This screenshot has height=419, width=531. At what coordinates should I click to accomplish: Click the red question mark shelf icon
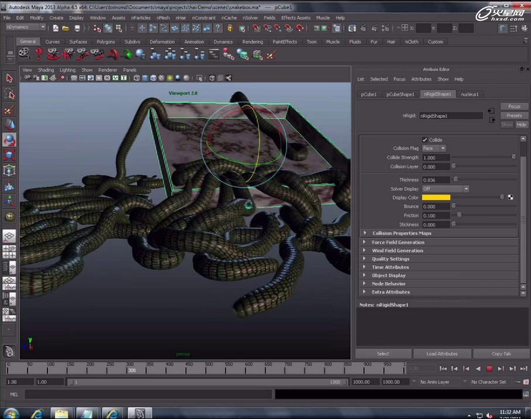click(39, 54)
